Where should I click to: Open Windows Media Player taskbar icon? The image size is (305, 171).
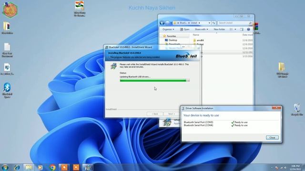pyautogui.click(x=40, y=167)
